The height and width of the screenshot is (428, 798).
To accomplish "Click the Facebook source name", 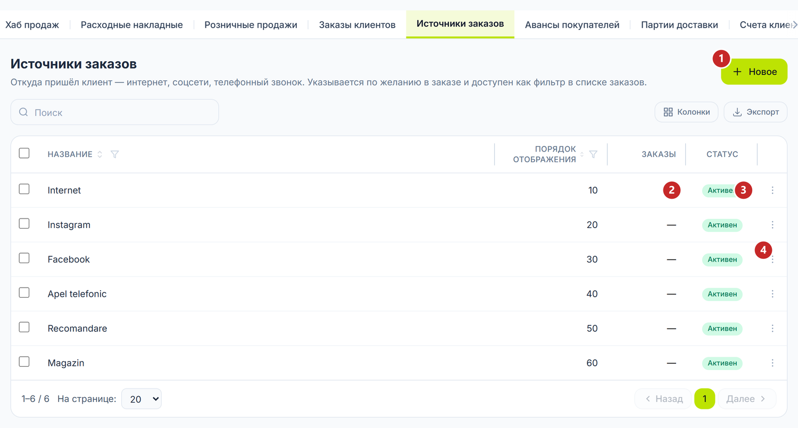I will (69, 259).
